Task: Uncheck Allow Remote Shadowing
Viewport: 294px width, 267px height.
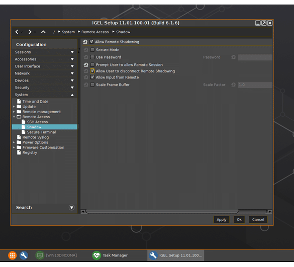Action: coord(91,42)
